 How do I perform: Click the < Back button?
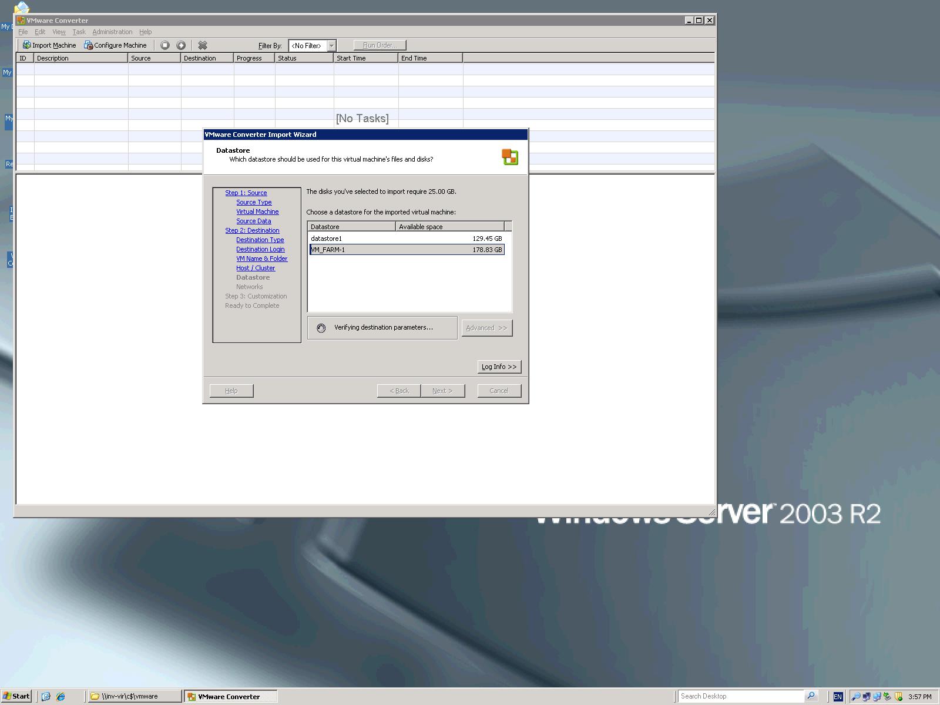(x=399, y=391)
